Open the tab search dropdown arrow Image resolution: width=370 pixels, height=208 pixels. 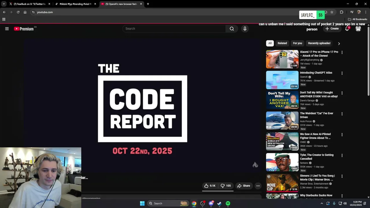tap(4, 4)
